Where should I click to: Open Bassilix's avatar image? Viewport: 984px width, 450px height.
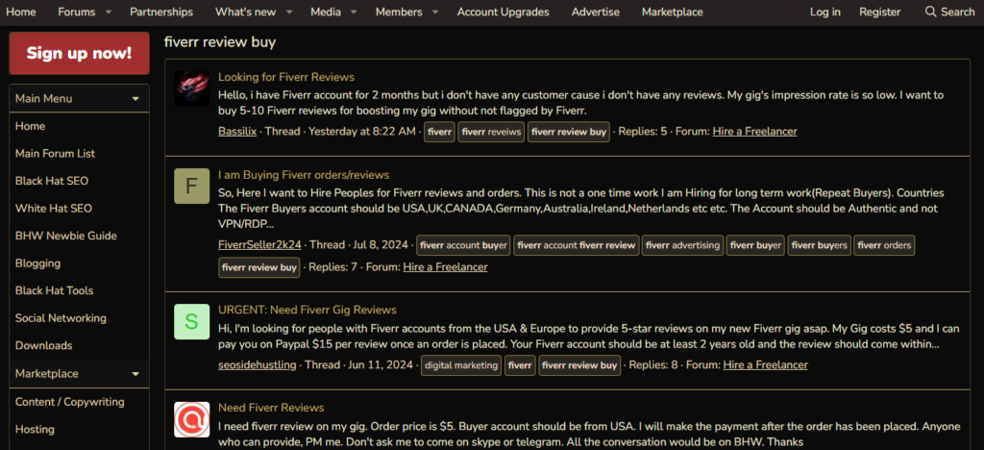click(x=191, y=89)
